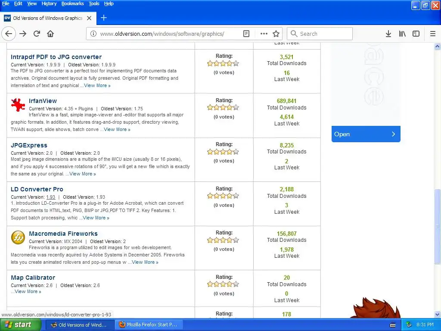
Task: Click the Windows start button
Action: click(x=21, y=325)
